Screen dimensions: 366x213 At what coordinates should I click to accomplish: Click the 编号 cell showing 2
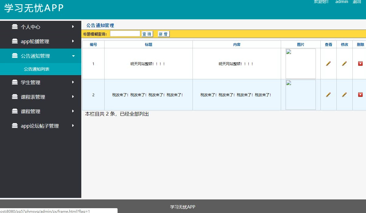pyautogui.click(x=93, y=95)
